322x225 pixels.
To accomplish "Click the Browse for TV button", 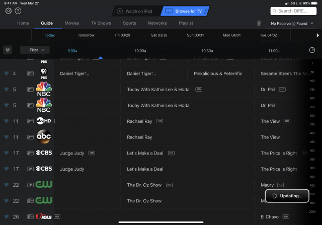I will coord(185,11).
